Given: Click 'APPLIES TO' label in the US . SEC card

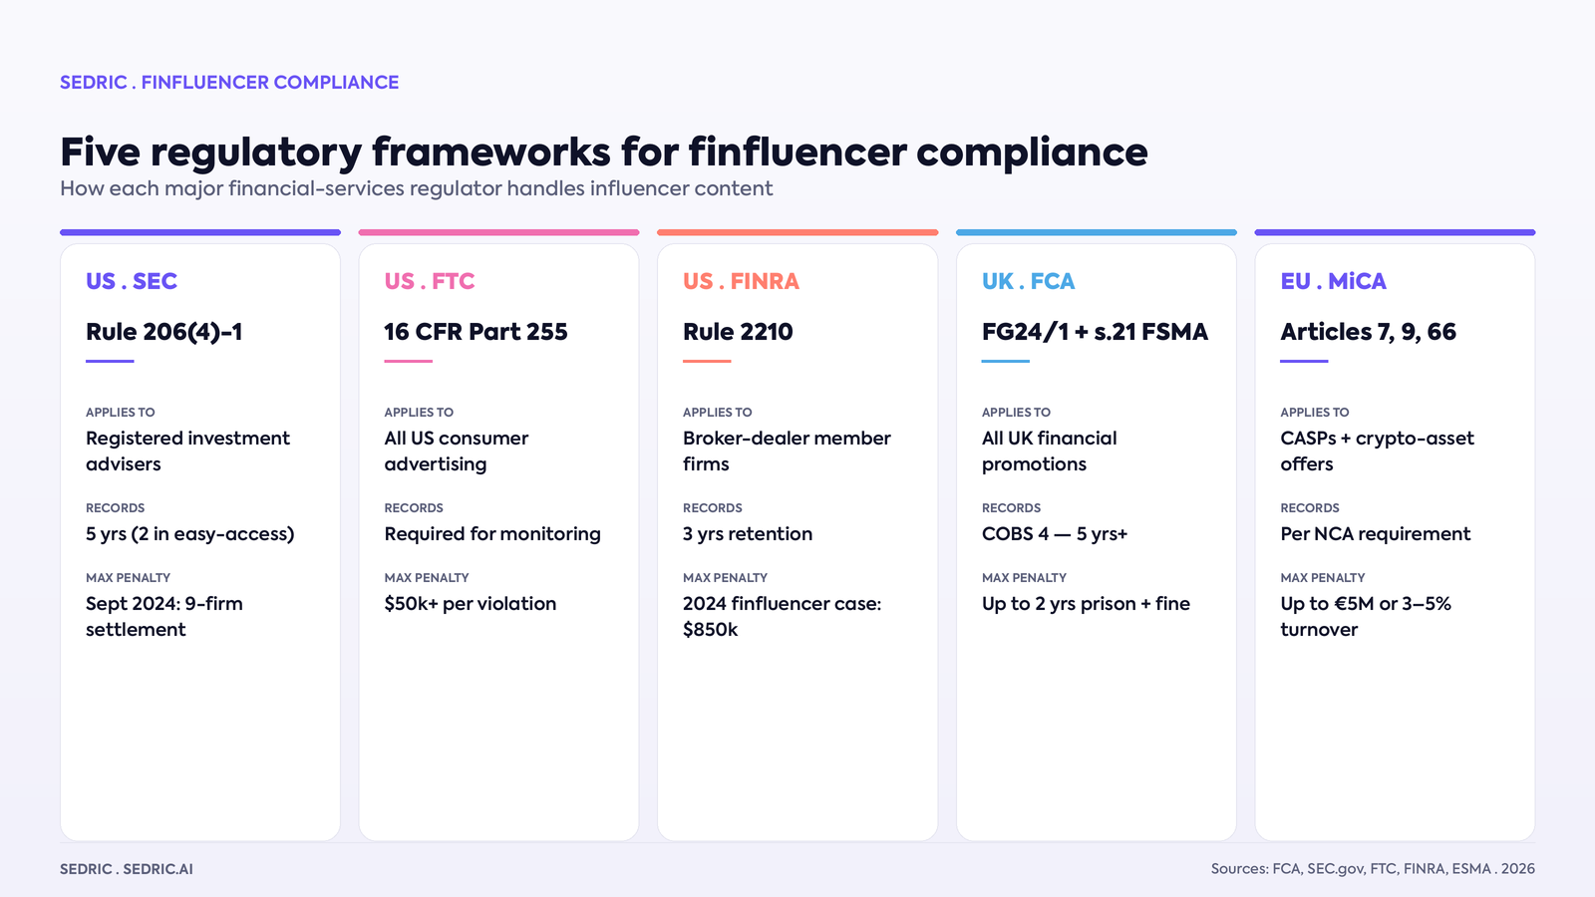Looking at the screenshot, I should [121, 413].
